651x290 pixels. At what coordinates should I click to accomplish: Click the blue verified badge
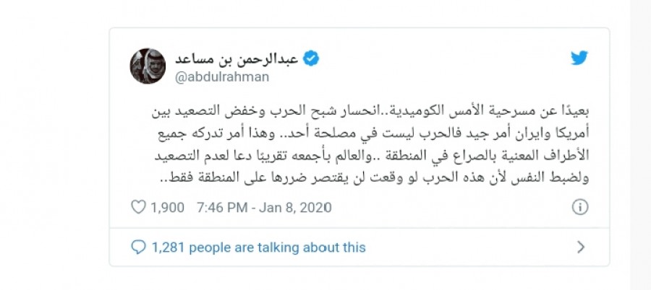(311, 59)
